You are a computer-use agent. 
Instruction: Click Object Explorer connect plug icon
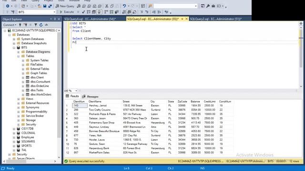(x=20, y=25)
